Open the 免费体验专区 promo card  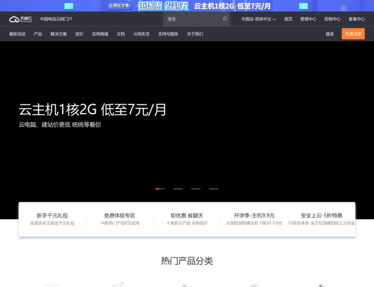(x=120, y=219)
